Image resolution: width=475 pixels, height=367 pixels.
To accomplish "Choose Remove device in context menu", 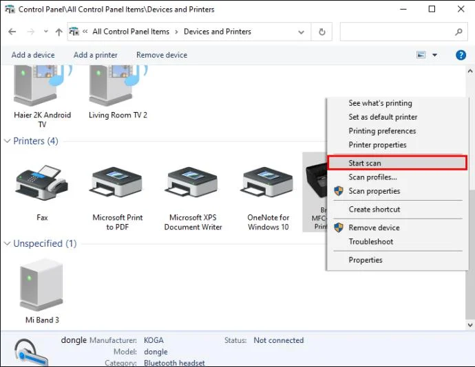I will click(374, 227).
